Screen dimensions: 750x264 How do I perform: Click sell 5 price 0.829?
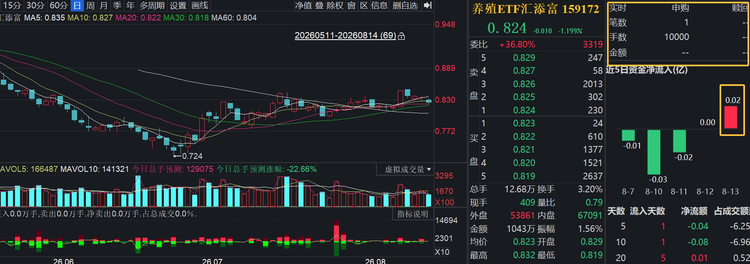click(x=524, y=58)
